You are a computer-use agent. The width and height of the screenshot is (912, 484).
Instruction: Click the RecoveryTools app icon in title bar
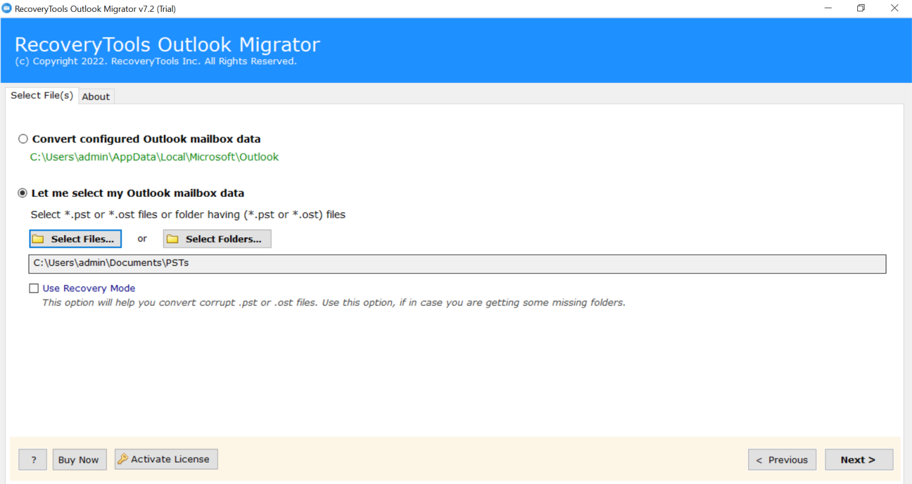tap(7, 8)
